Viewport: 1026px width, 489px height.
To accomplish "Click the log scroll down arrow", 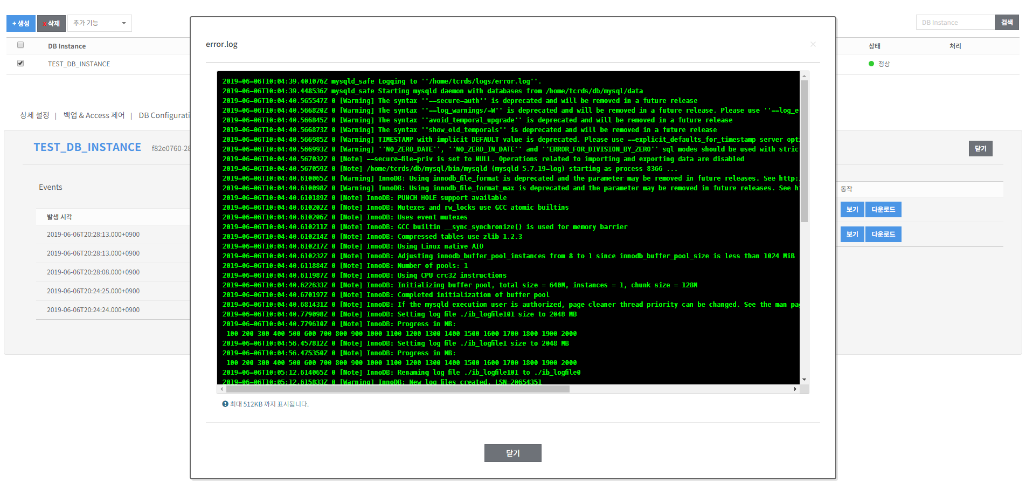I will tap(804, 380).
